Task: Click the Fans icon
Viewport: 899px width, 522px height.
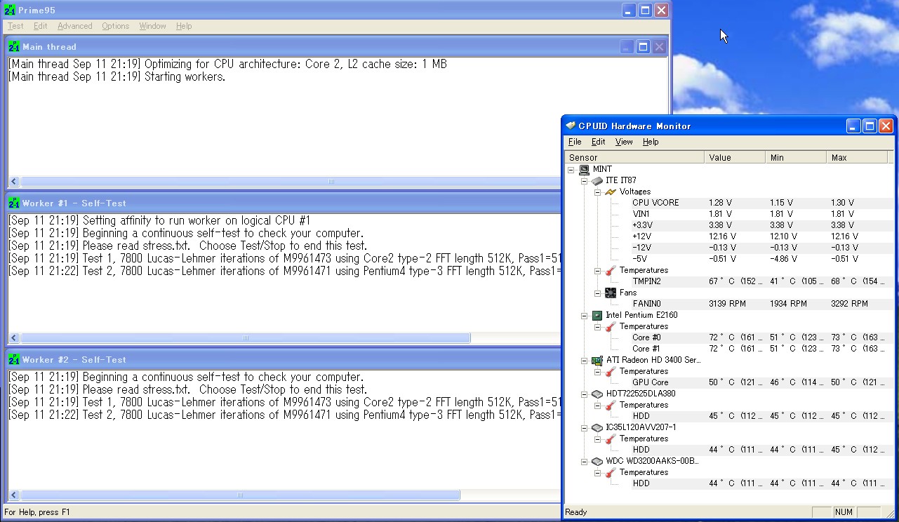Action: tap(610, 293)
